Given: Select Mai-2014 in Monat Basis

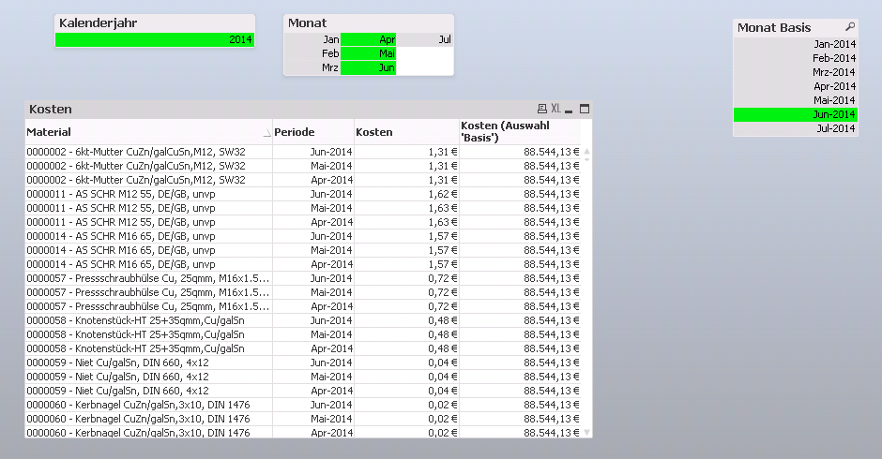Looking at the screenshot, I should [796, 100].
